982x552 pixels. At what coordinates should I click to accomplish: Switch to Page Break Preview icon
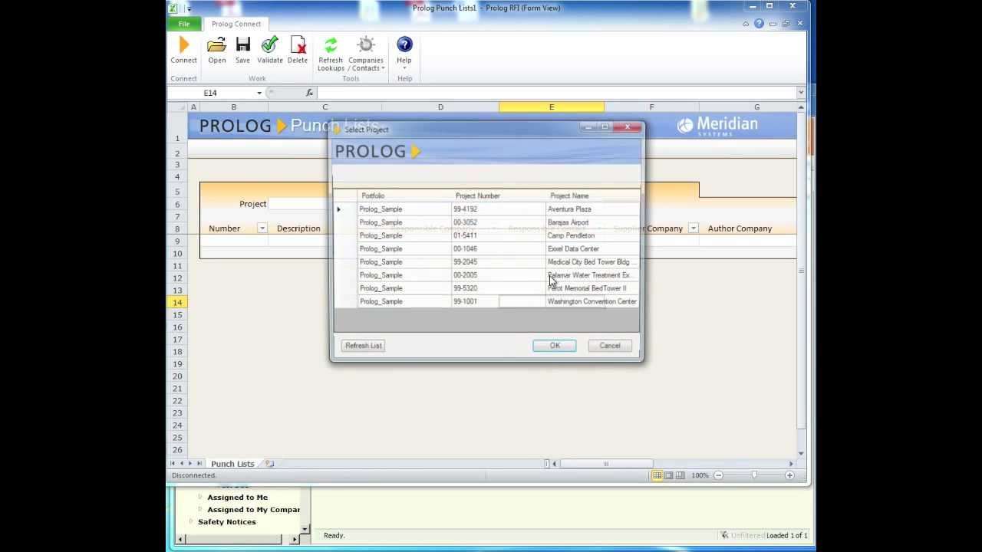pos(680,475)
